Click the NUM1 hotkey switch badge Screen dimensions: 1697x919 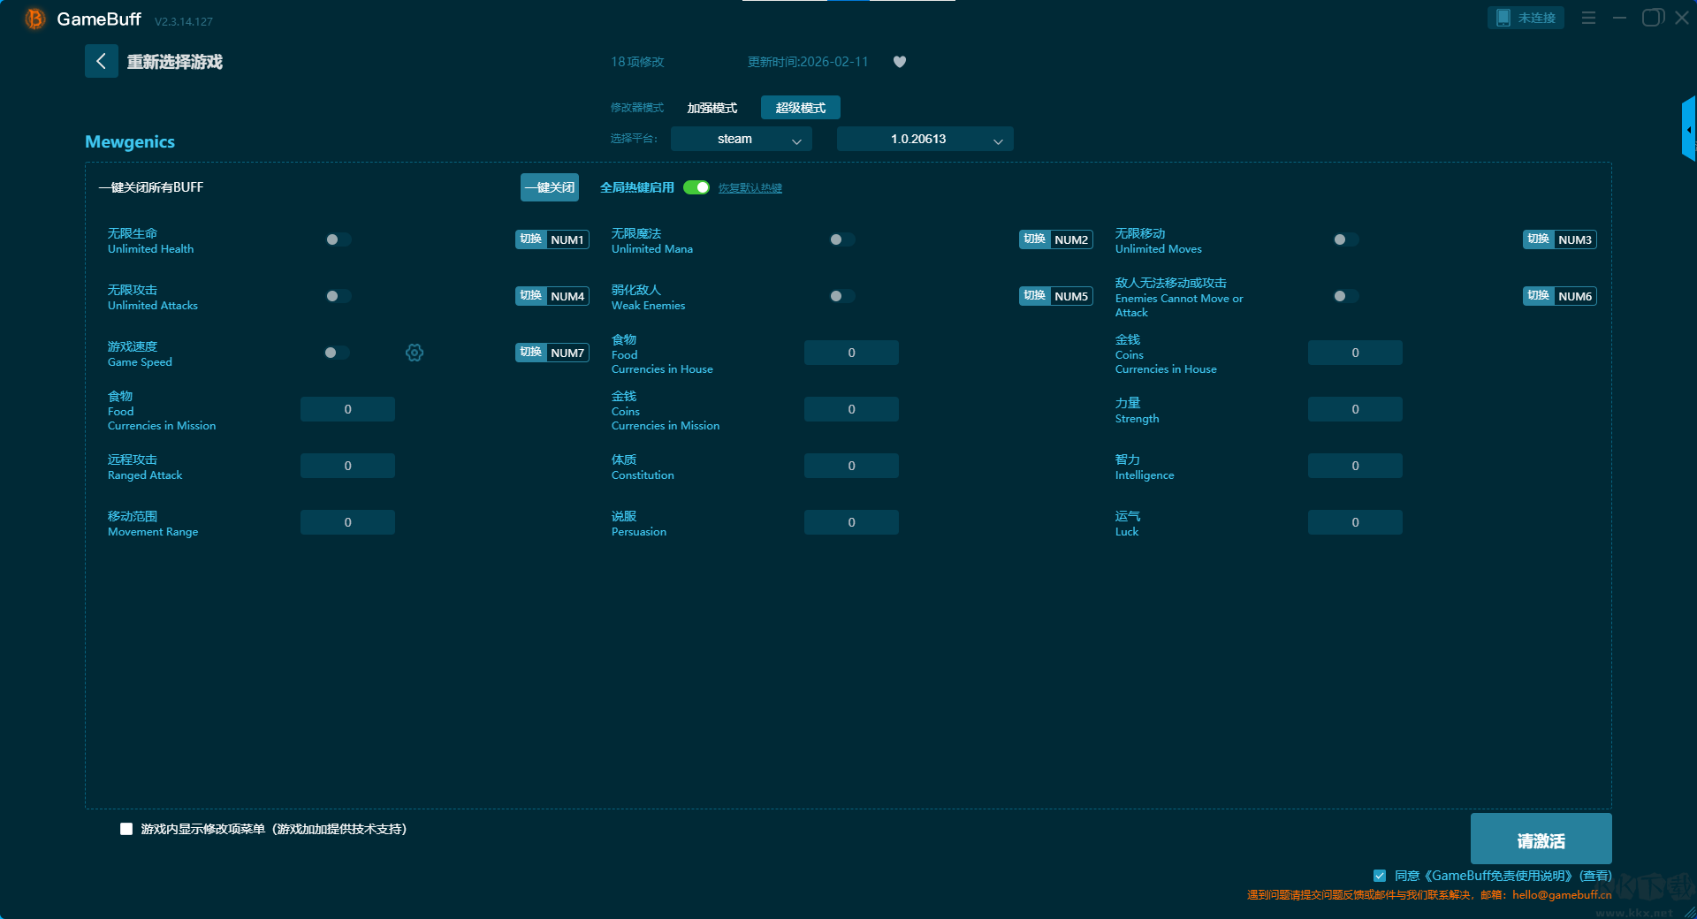(x=552, y=239)
